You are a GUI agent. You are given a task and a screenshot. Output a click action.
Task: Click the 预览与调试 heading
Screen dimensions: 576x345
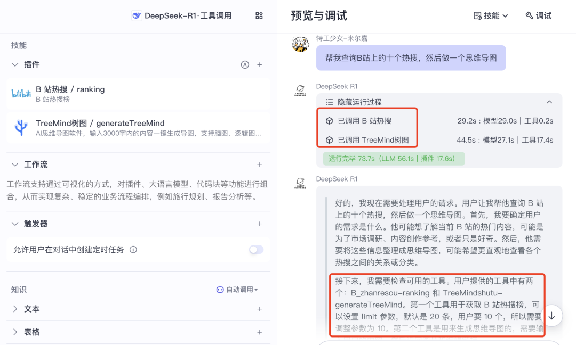[x=318, y=15]
